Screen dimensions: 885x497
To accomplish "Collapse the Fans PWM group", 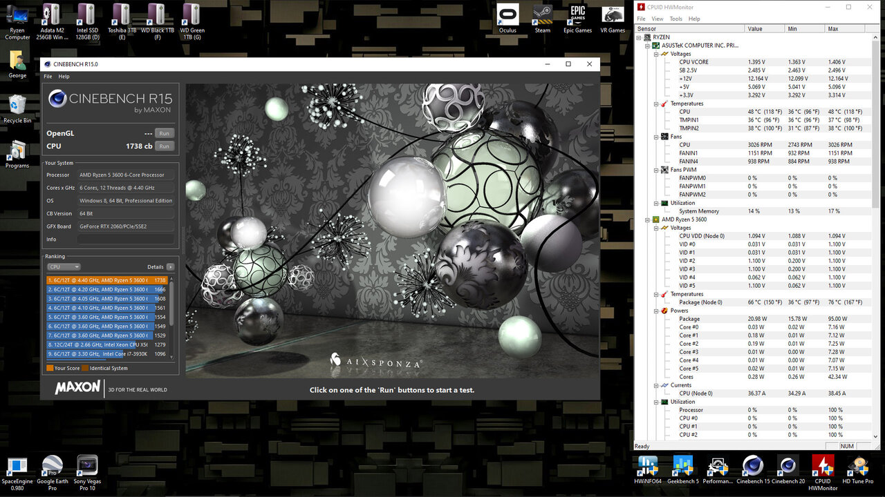I will (656, 170).
